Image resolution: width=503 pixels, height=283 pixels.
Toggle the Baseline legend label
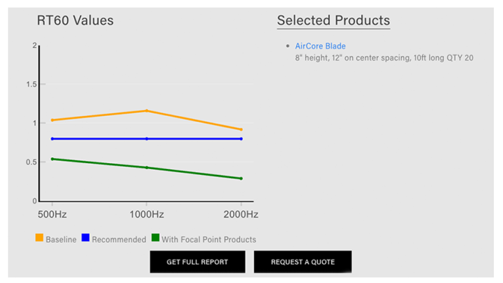[x=61, y=240]
